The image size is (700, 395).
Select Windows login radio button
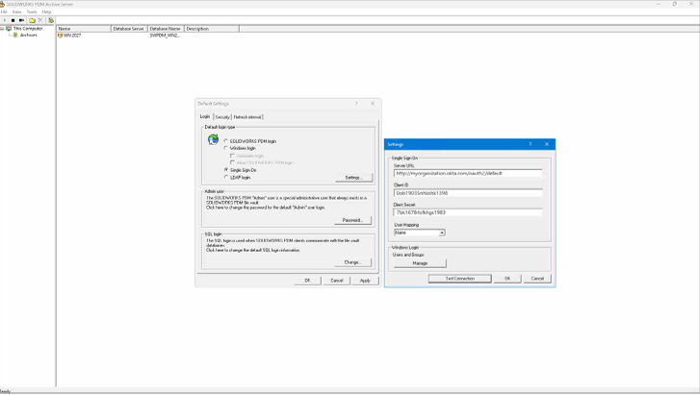point(226,148)
